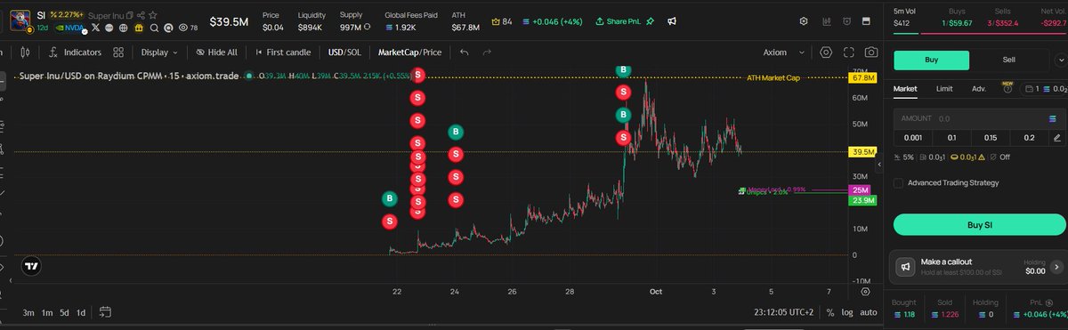Click the Buy SI button
This screenshot has width=1068, height=330.
(x=981, y=225)
